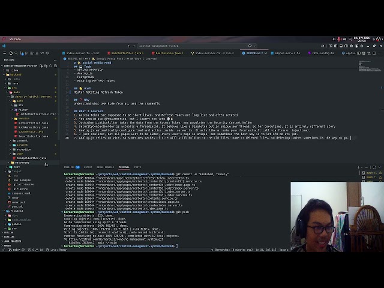Open AuthController.java in explorer
Screen dimensions: 384x288
tap(31, 123)
